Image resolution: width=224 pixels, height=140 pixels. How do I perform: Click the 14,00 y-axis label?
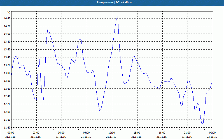point(7,34)
